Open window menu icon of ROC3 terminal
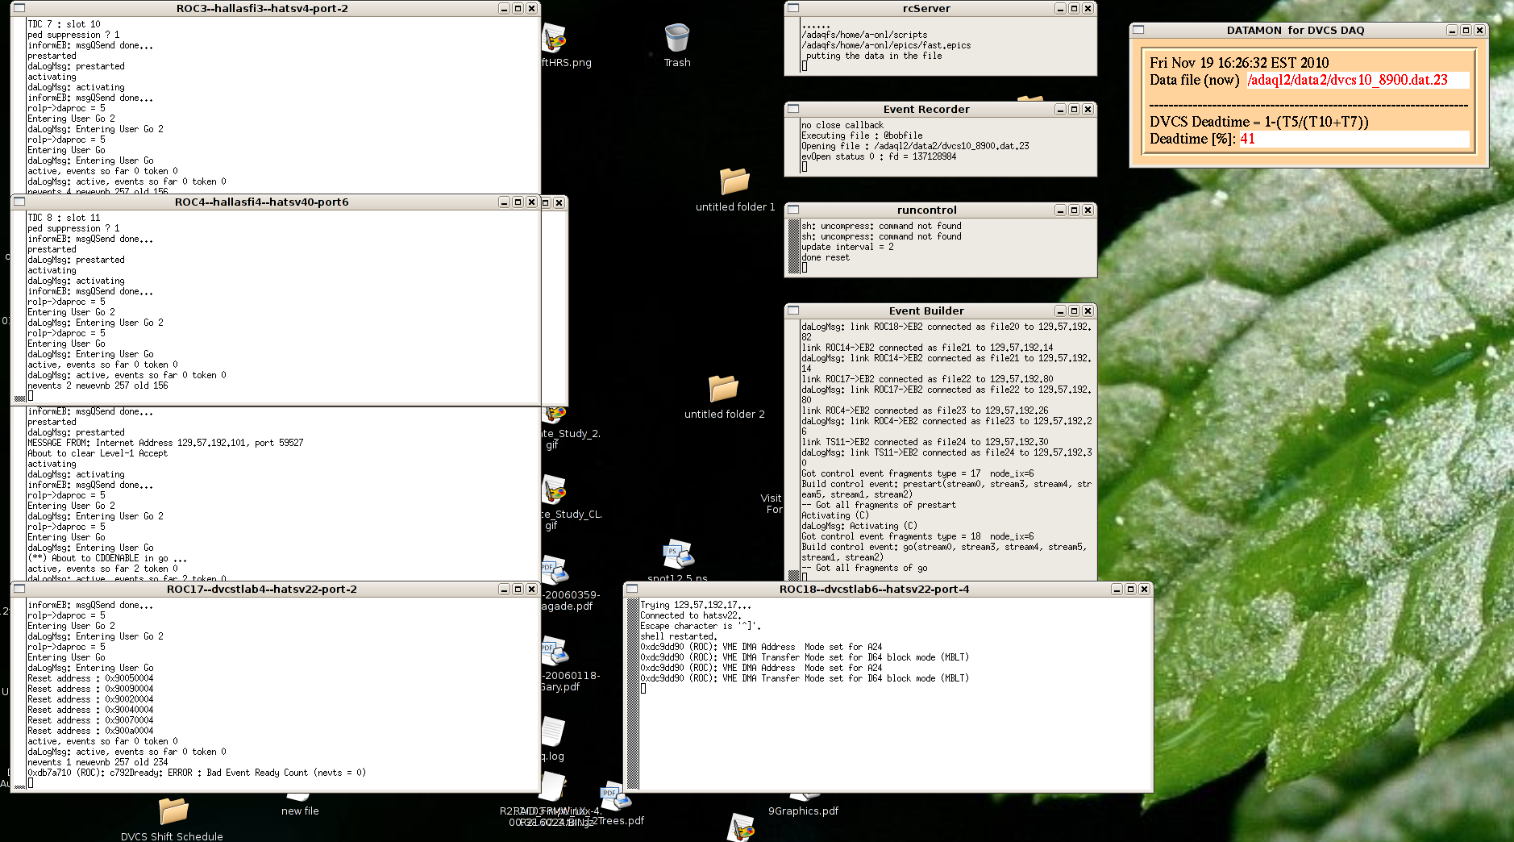The image size is (1514, 842). 19,8
